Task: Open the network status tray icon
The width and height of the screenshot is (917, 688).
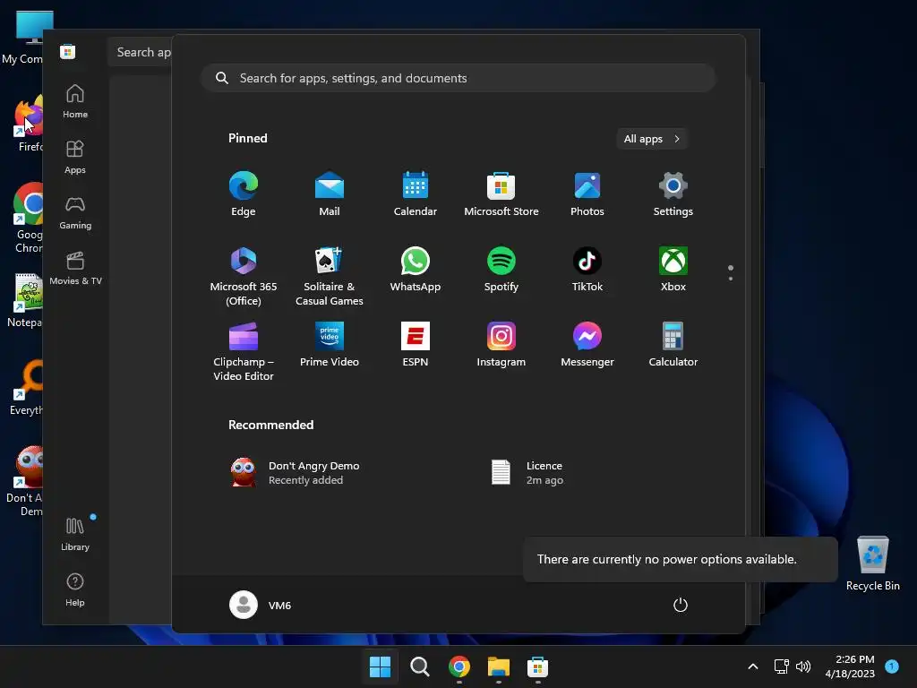Action: 781,666
